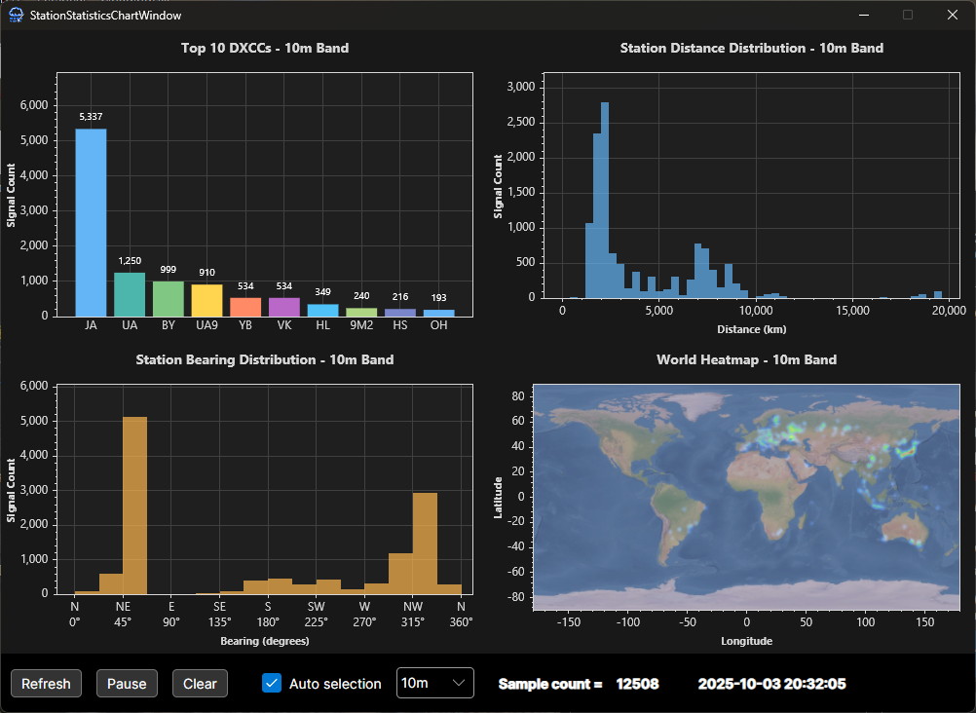
Task: Click the UA bar in DXCC chart
Action: 130,294
